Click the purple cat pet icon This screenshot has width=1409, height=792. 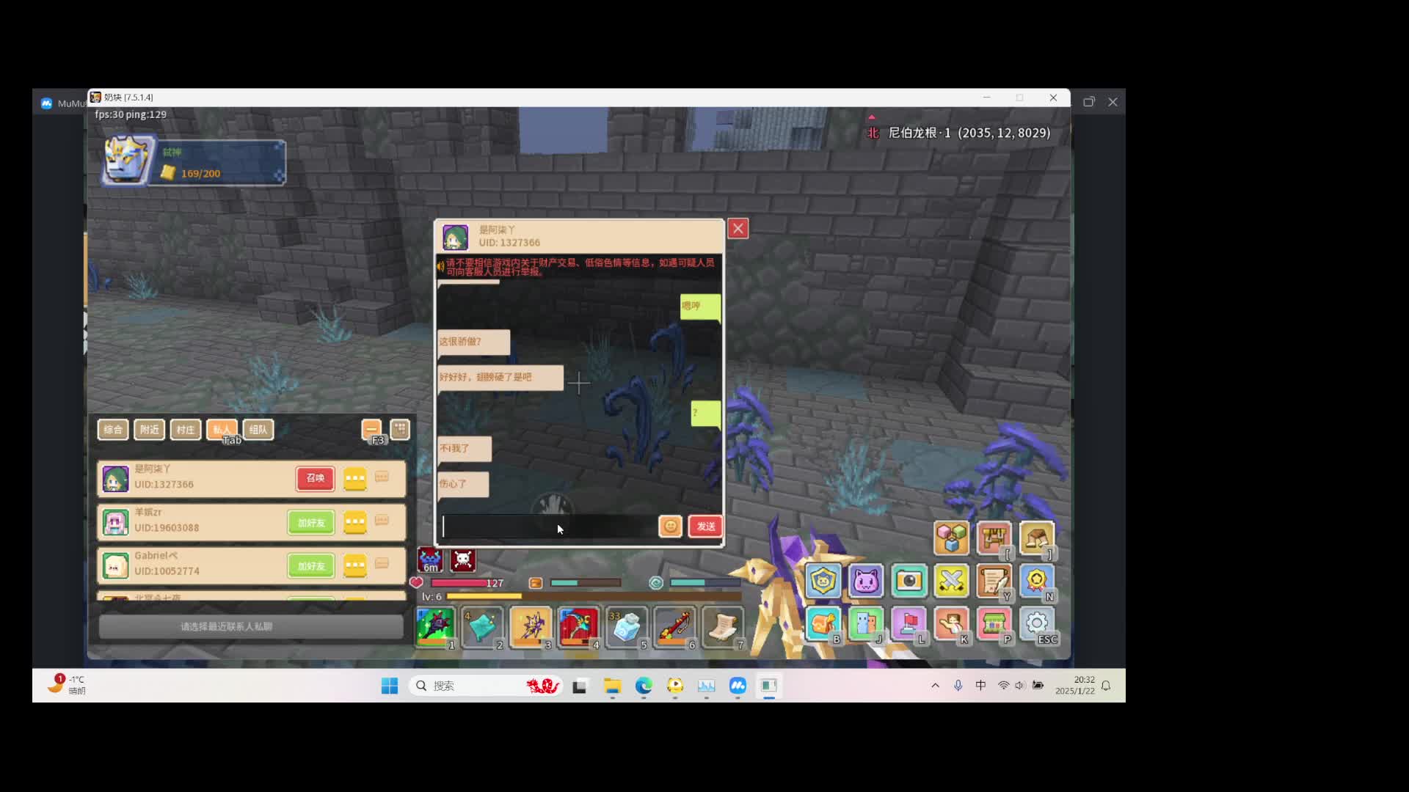866,581
